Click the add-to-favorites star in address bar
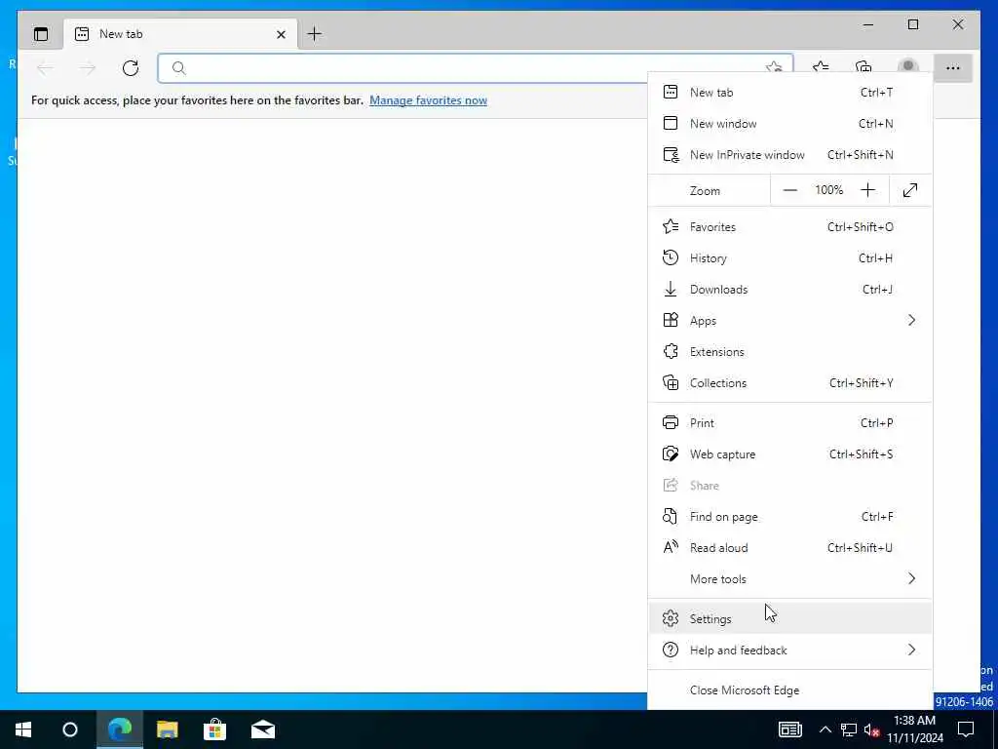The height and width of the screenshot is (749, 998). (774, 68)
